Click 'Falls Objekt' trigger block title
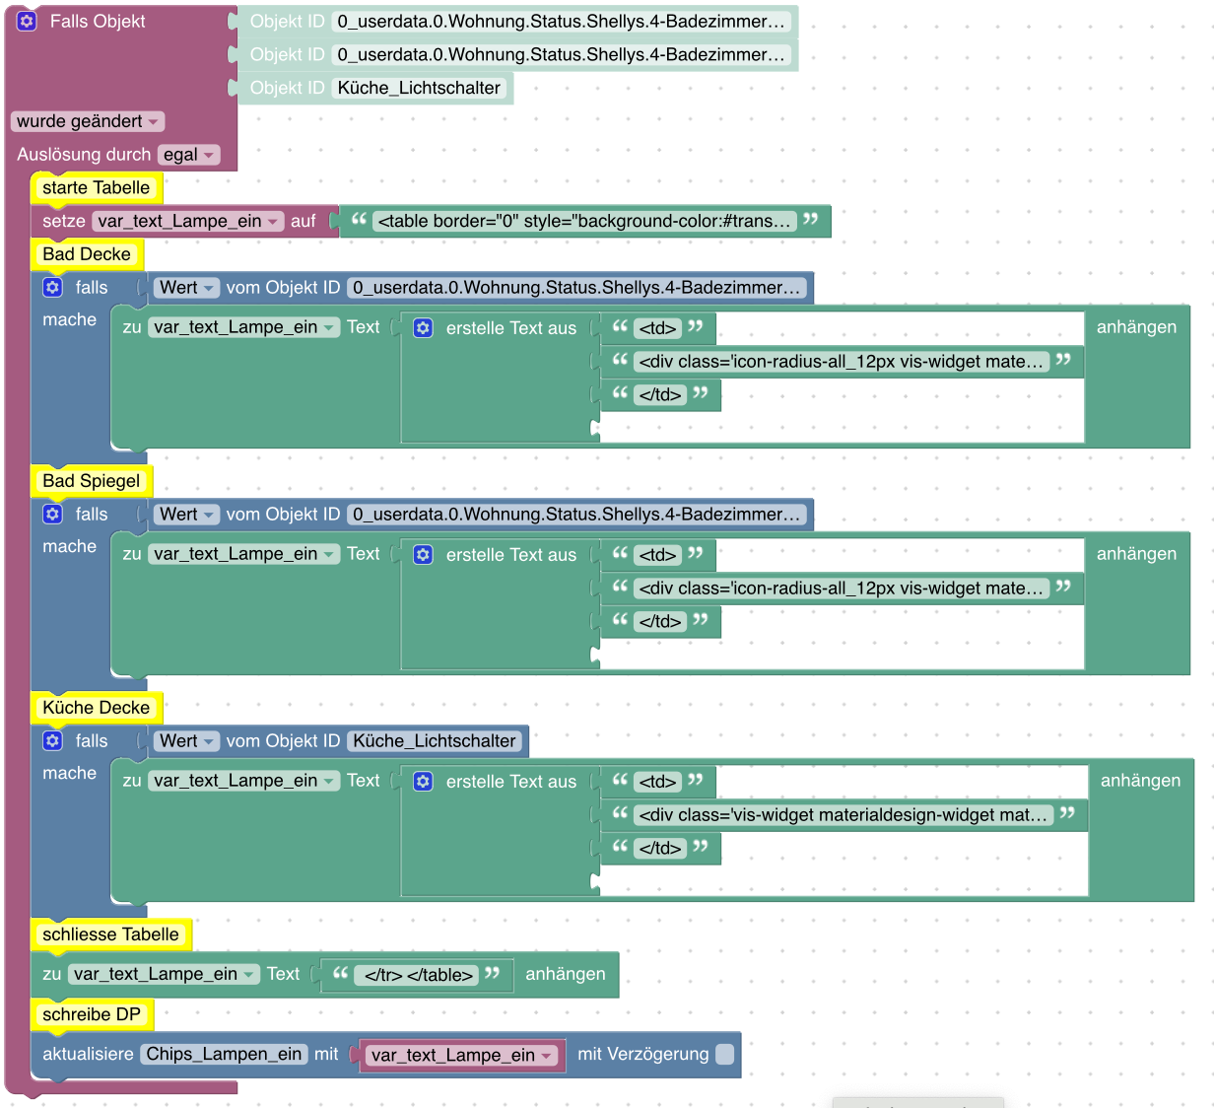This screenshot has height=1108, width=1214. pos(98,21)
